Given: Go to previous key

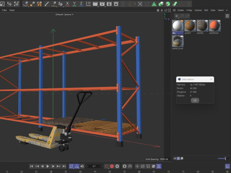Looking at the screenshot, I should click(x=37, y=166).
